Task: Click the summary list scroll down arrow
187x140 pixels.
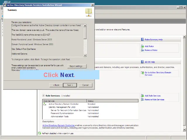Action: tap(85, 55)
